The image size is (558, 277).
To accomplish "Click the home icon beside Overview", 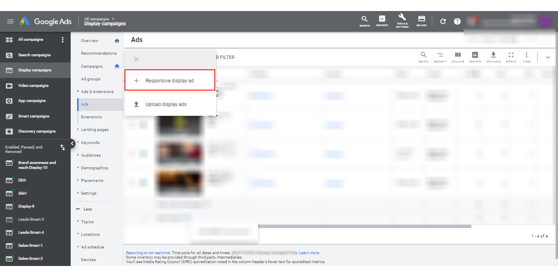I will (x=117, y=41).
